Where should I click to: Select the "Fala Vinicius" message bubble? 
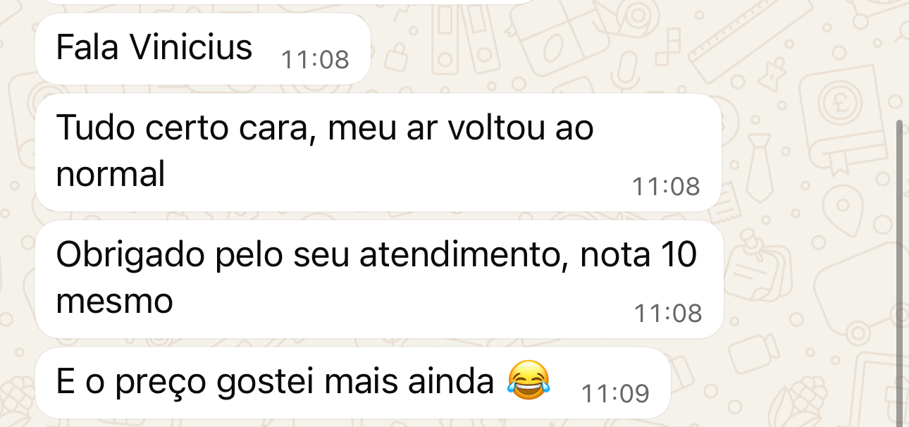(203, 49)
